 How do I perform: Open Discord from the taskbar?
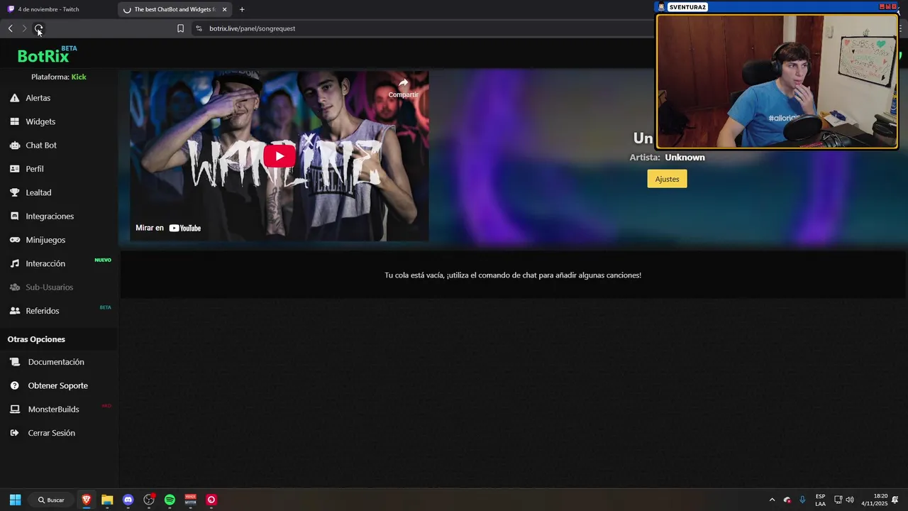(x=128, y=500)
